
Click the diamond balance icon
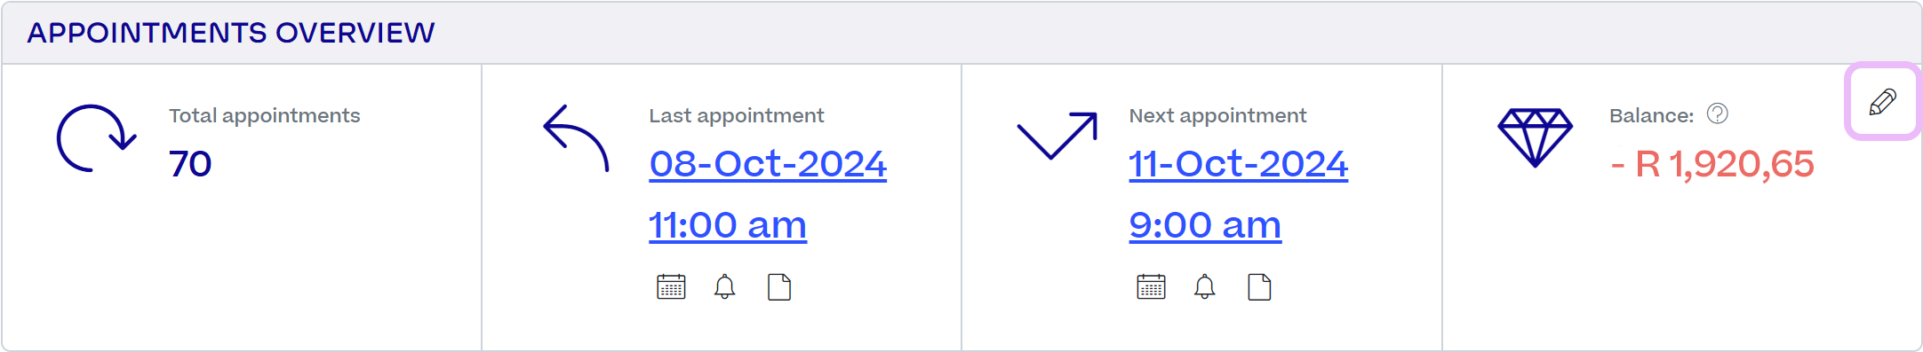[x=1536, y=137]
